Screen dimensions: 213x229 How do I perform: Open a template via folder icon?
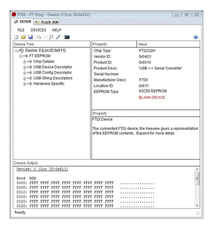pos(23,37)
